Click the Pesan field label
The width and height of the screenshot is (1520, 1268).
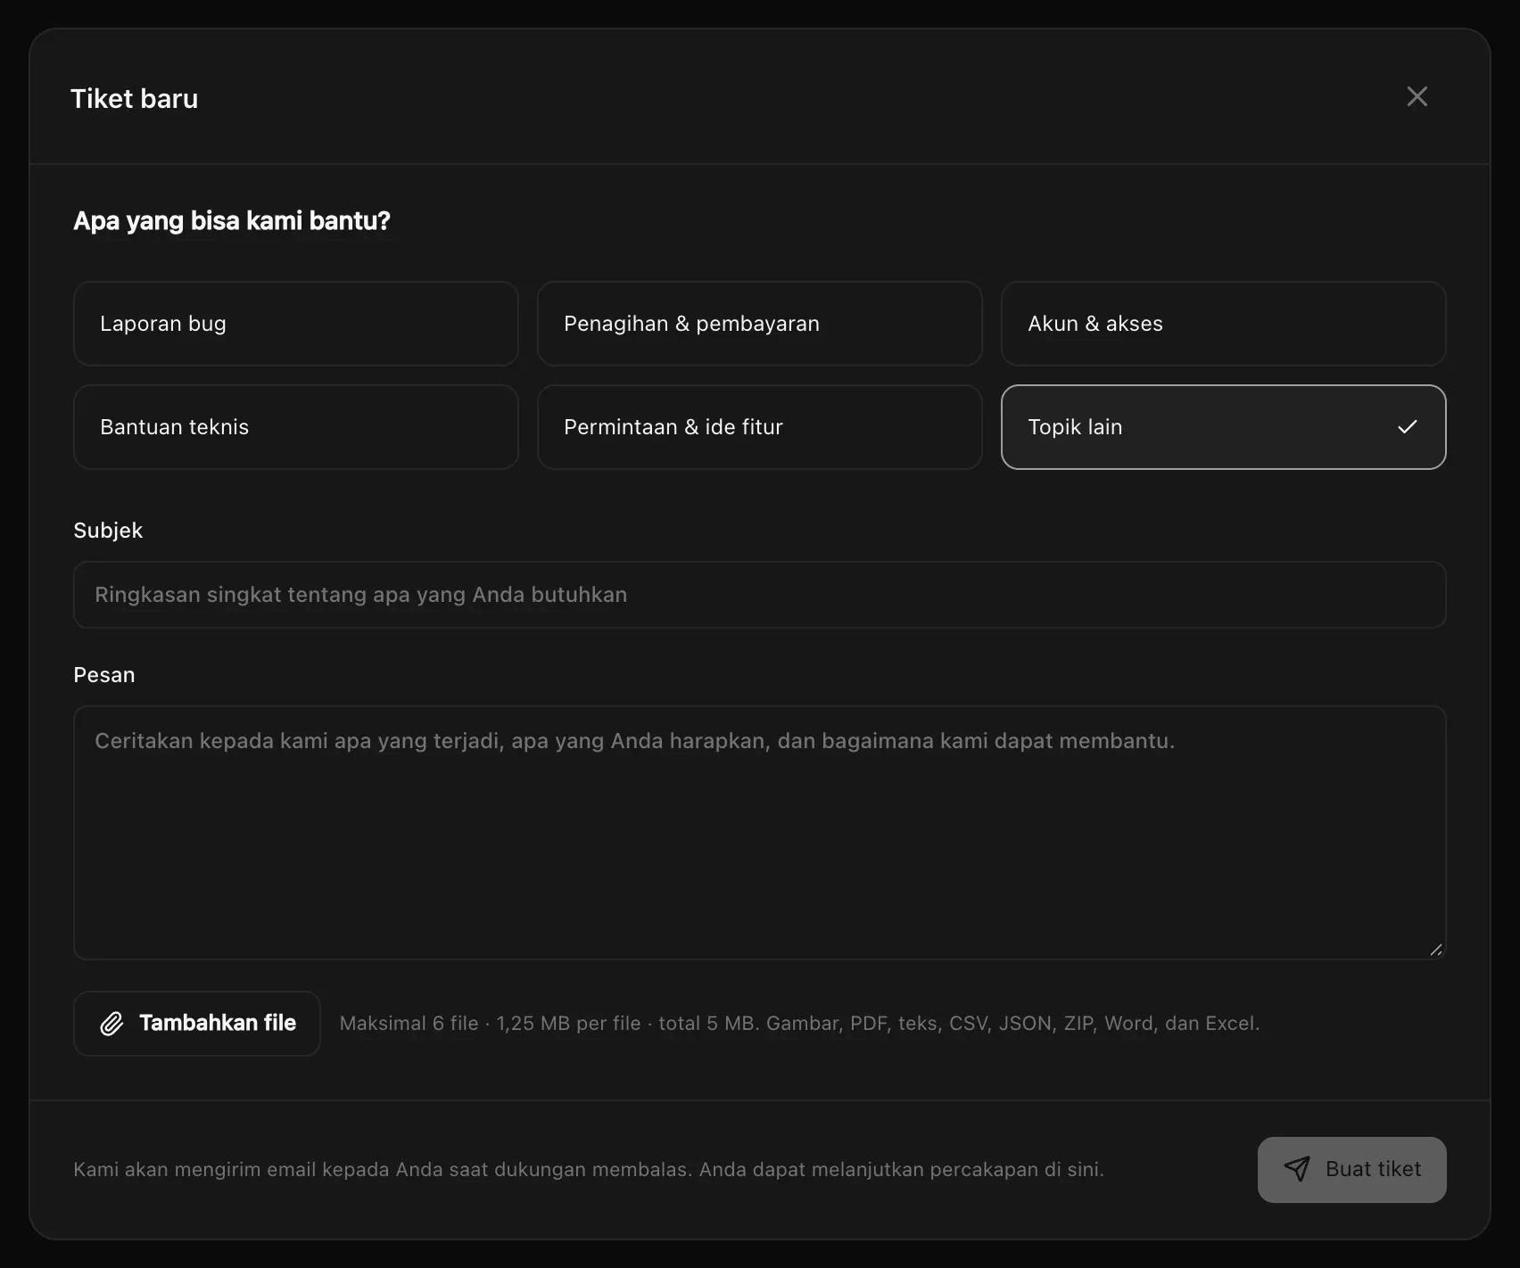(x=104, y=675)
